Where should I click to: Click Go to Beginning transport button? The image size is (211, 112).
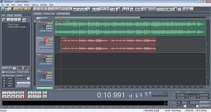4,97
